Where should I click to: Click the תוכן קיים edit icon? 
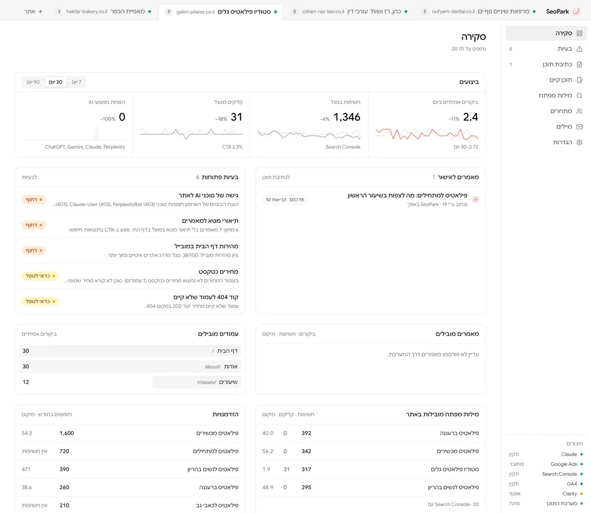(x=579, y=80)
